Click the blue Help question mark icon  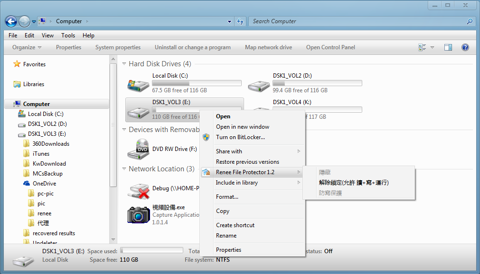coord(465,47)
